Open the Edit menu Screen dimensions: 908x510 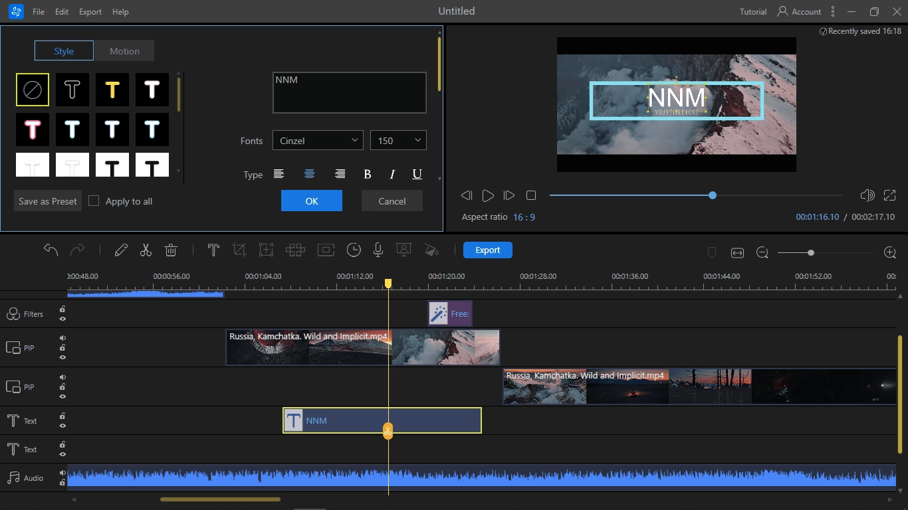coord(62,12)
